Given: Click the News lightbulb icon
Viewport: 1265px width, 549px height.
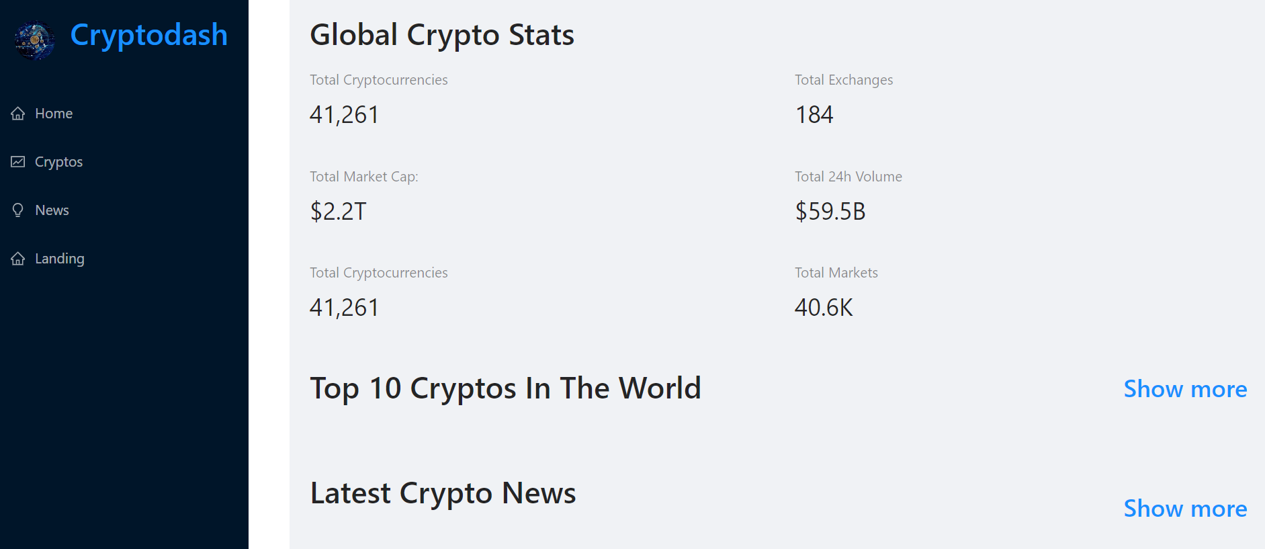Looking at the screenshot, I should [x=18, y=210].
